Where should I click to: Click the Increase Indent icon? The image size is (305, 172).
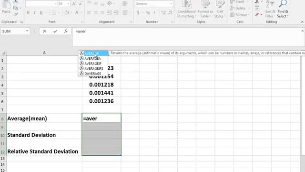point(116,13)
